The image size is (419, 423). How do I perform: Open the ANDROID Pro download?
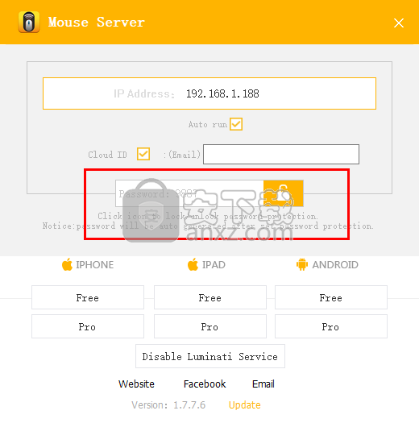(x=331, y=326)
